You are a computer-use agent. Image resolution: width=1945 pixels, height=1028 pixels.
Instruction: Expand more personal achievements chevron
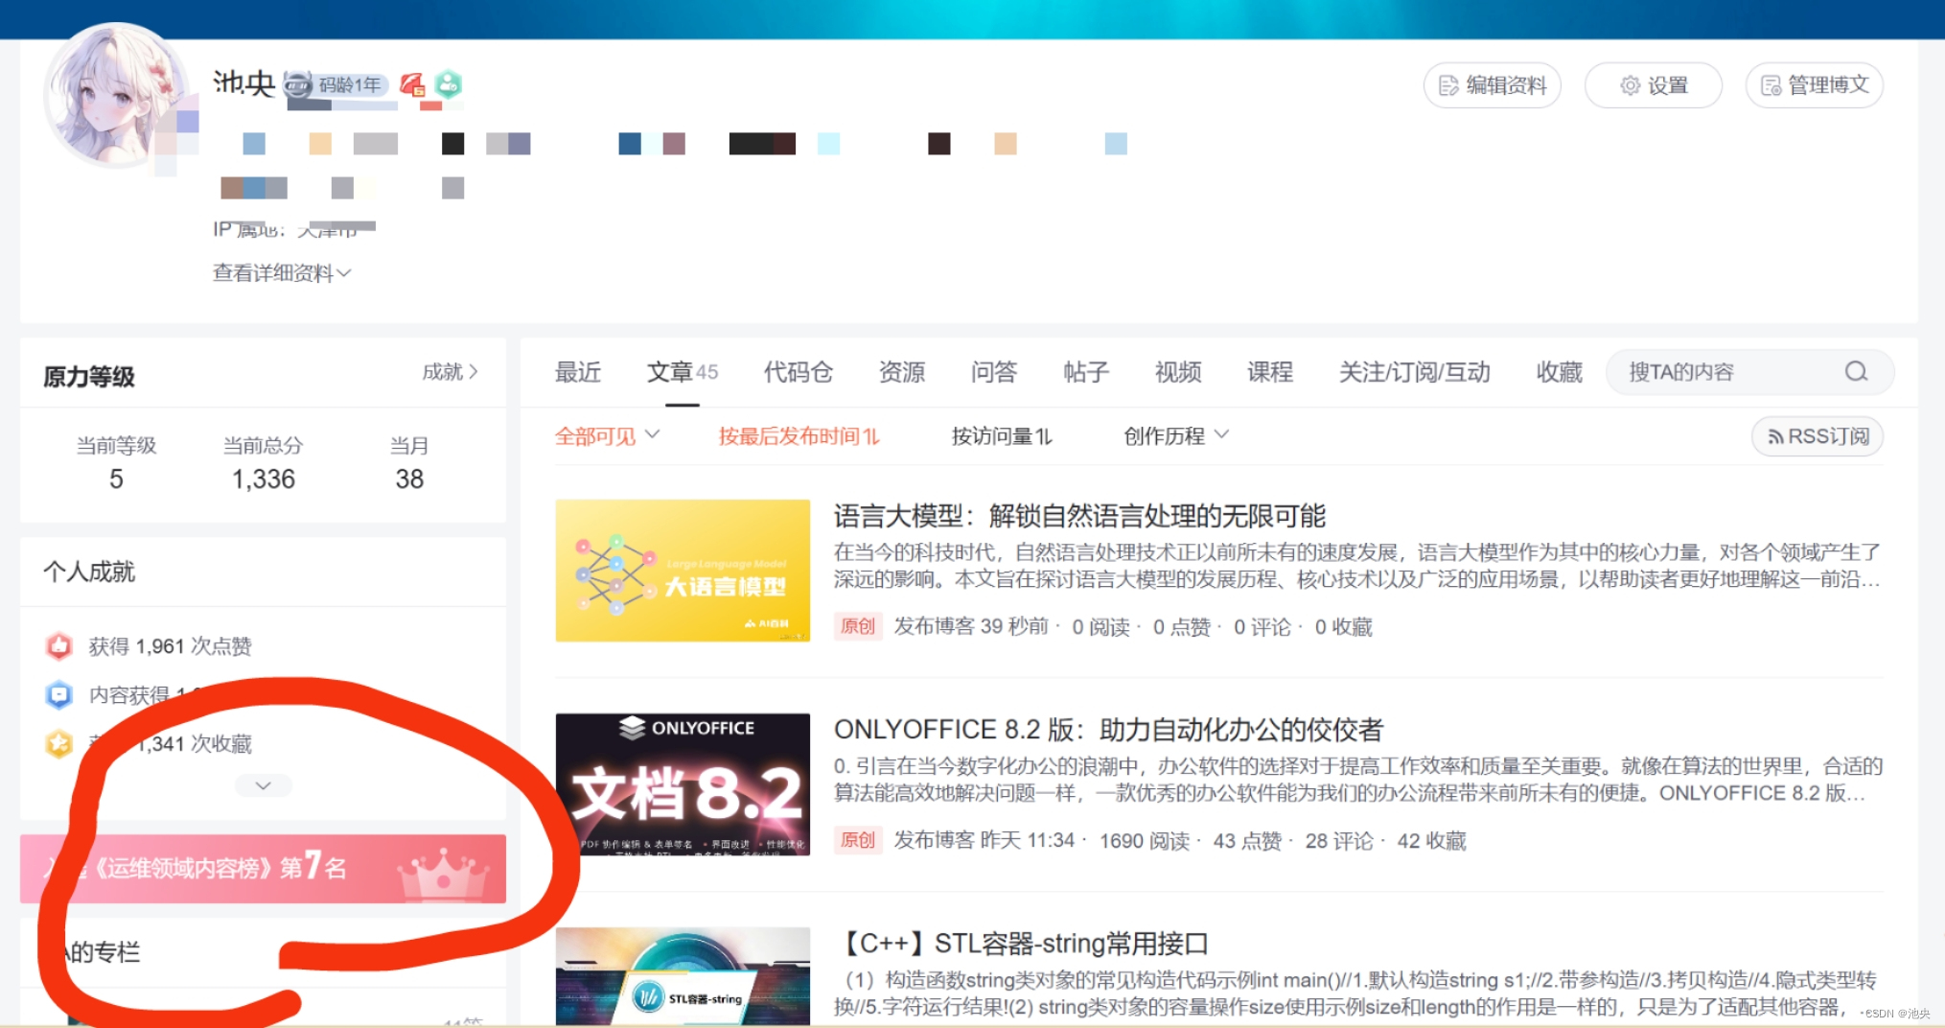[x=263, y=785]
